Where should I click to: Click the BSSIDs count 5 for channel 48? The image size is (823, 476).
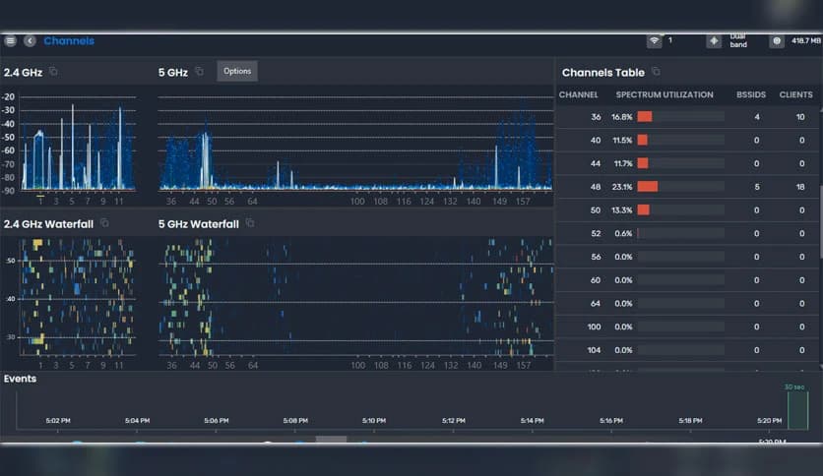[x=757, y=187]
